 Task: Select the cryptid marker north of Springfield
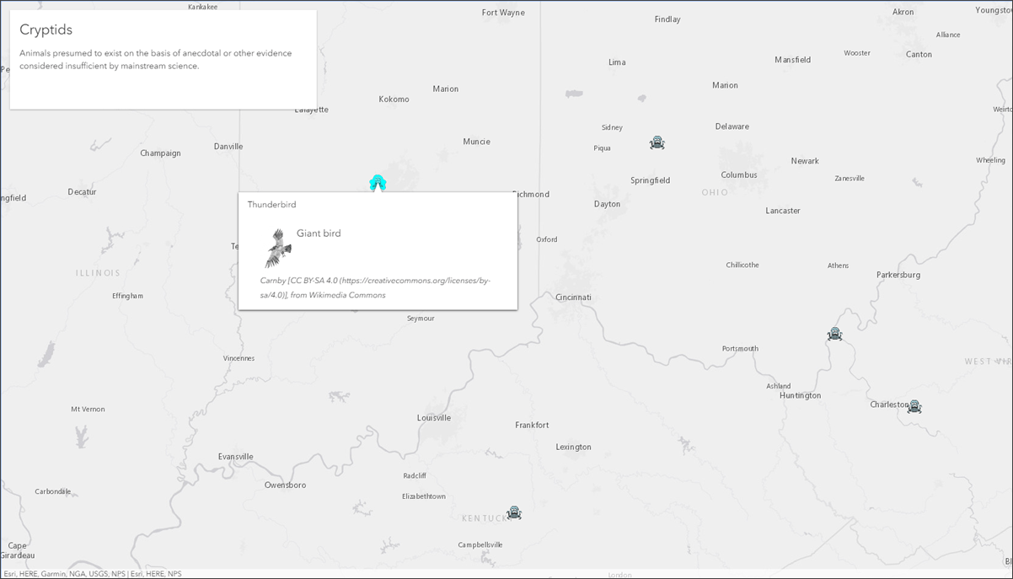point(657,142)
